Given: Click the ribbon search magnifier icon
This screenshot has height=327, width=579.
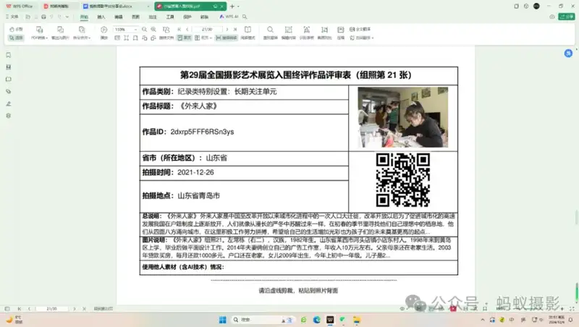Looking at the screenshot, I should click(245, 17).
